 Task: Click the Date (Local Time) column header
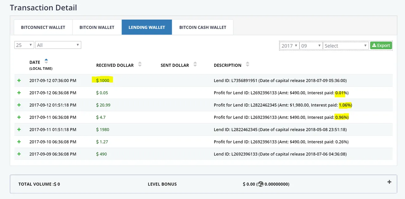tap(41, 65)
